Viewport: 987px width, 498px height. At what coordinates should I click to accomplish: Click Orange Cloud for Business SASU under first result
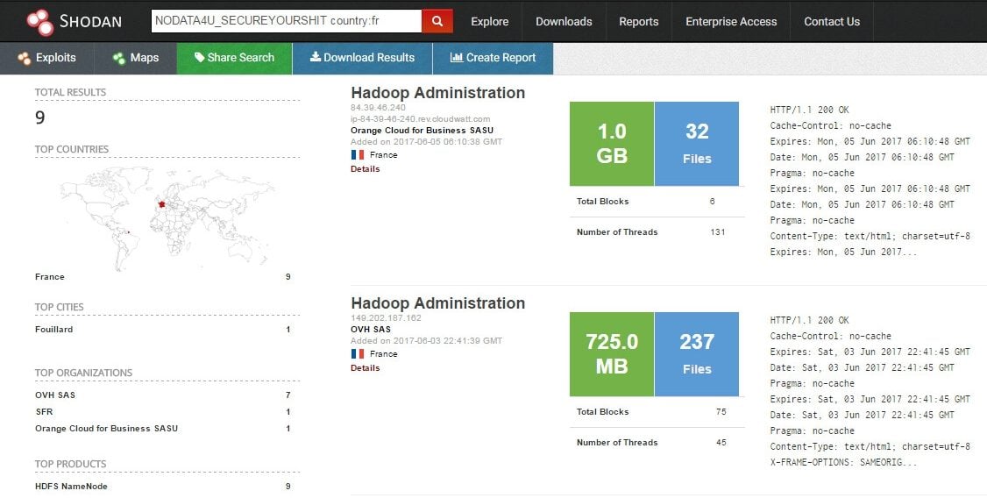coord(422,131)
